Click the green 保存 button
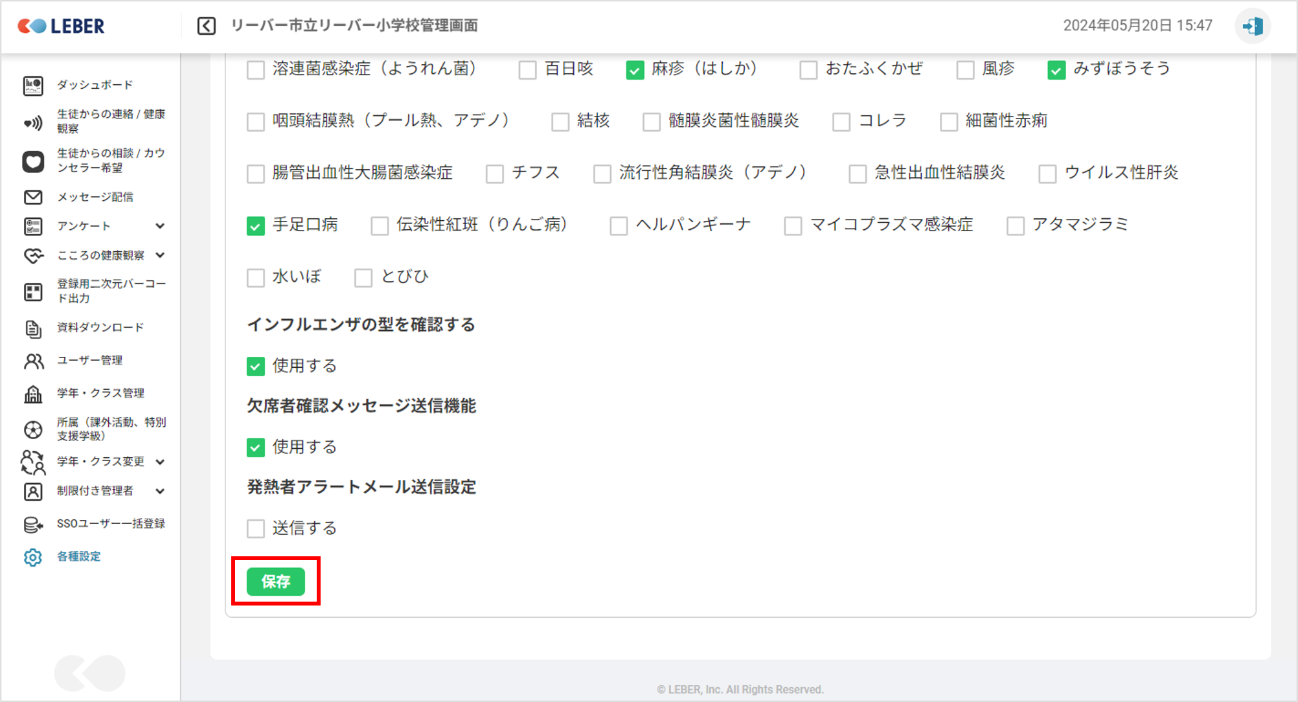 276,582
